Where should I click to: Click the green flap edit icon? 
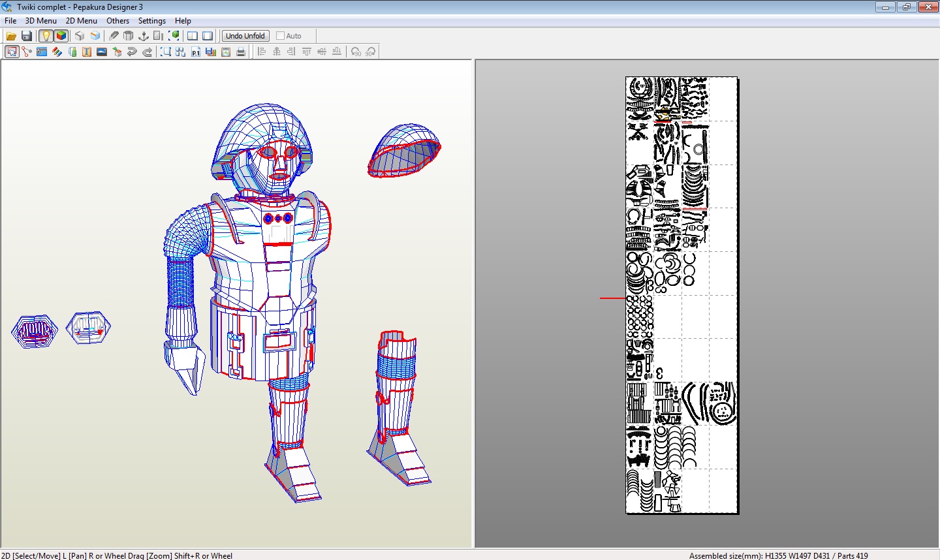[72, 52]
